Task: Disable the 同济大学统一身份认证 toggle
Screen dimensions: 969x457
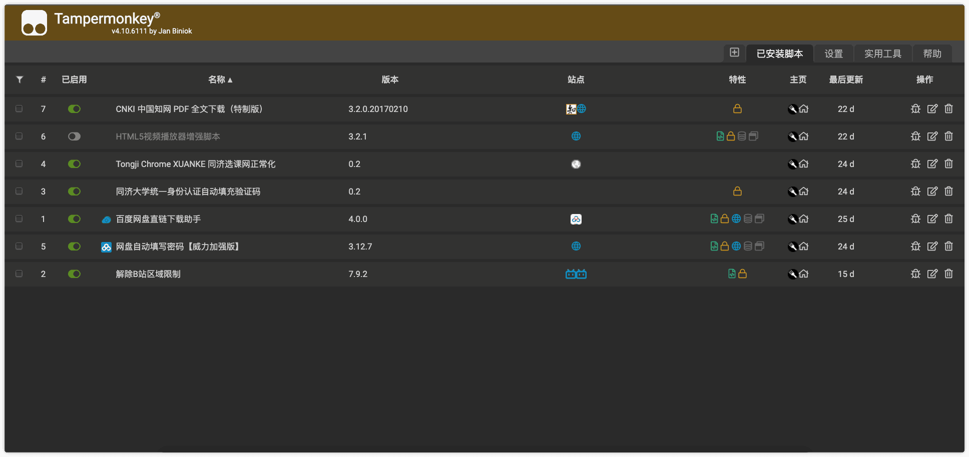Action: (x=74, y=191)
